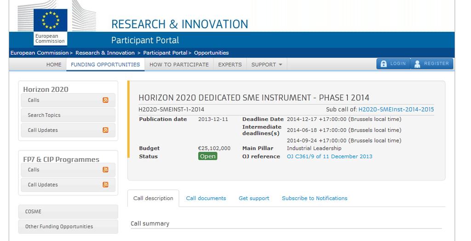The width and height of the screenshot is (471, 241).
Task: Open Horizon 2020 Calls sidebar item
Action: 68,100
